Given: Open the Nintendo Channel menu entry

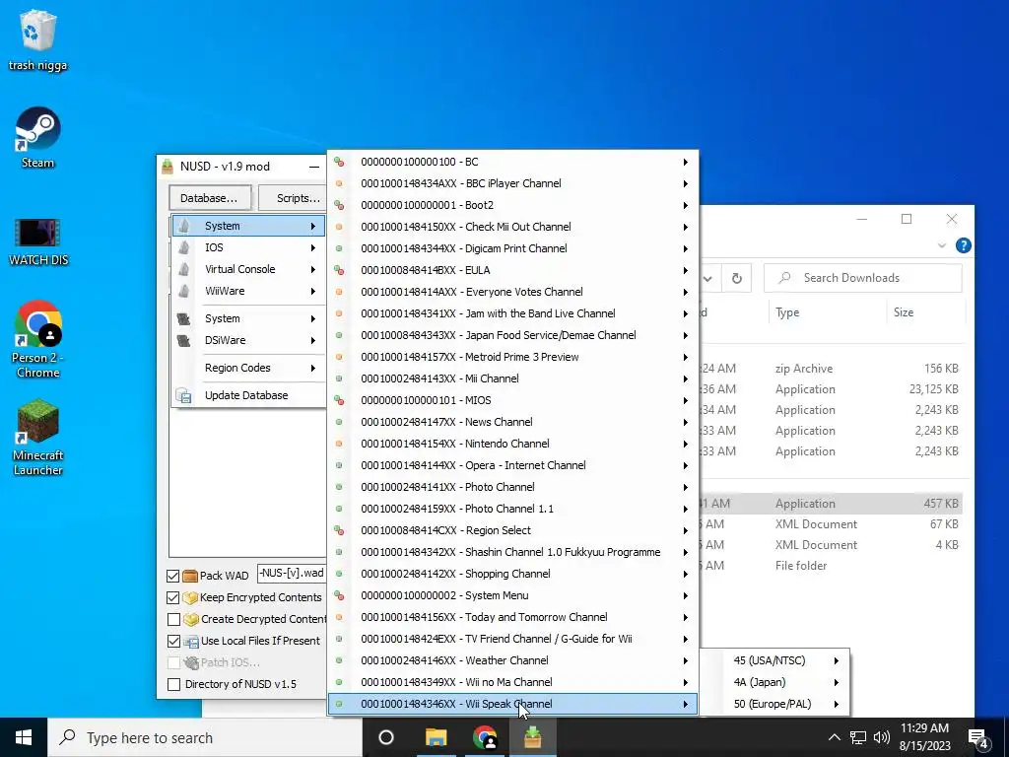Looking at the screenshot, I should pyautogui.click(x=512, y=444).
